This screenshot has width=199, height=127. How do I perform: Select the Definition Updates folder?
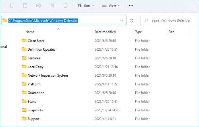(x=41, y=50)
